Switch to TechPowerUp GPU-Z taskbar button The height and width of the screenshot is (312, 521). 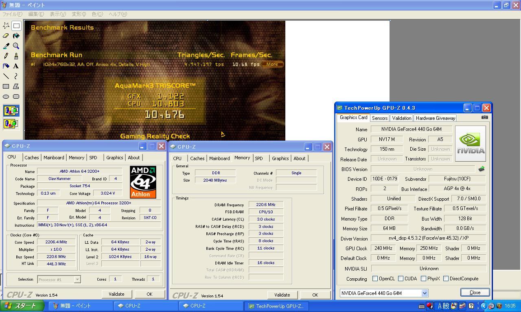277,306
